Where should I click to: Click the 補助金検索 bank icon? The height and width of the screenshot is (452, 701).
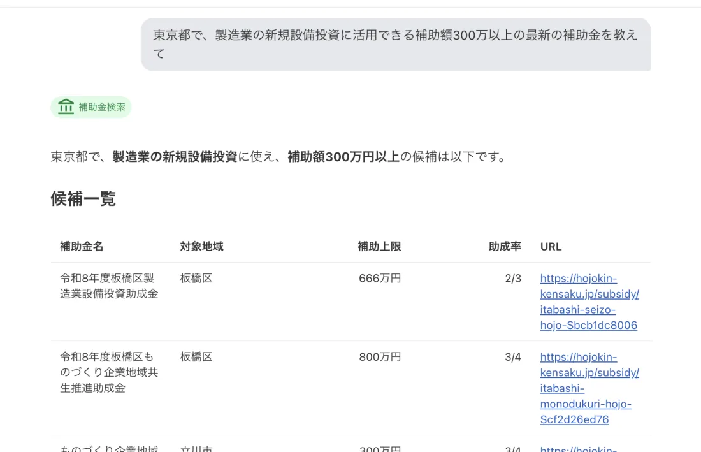tap(66, 107)
